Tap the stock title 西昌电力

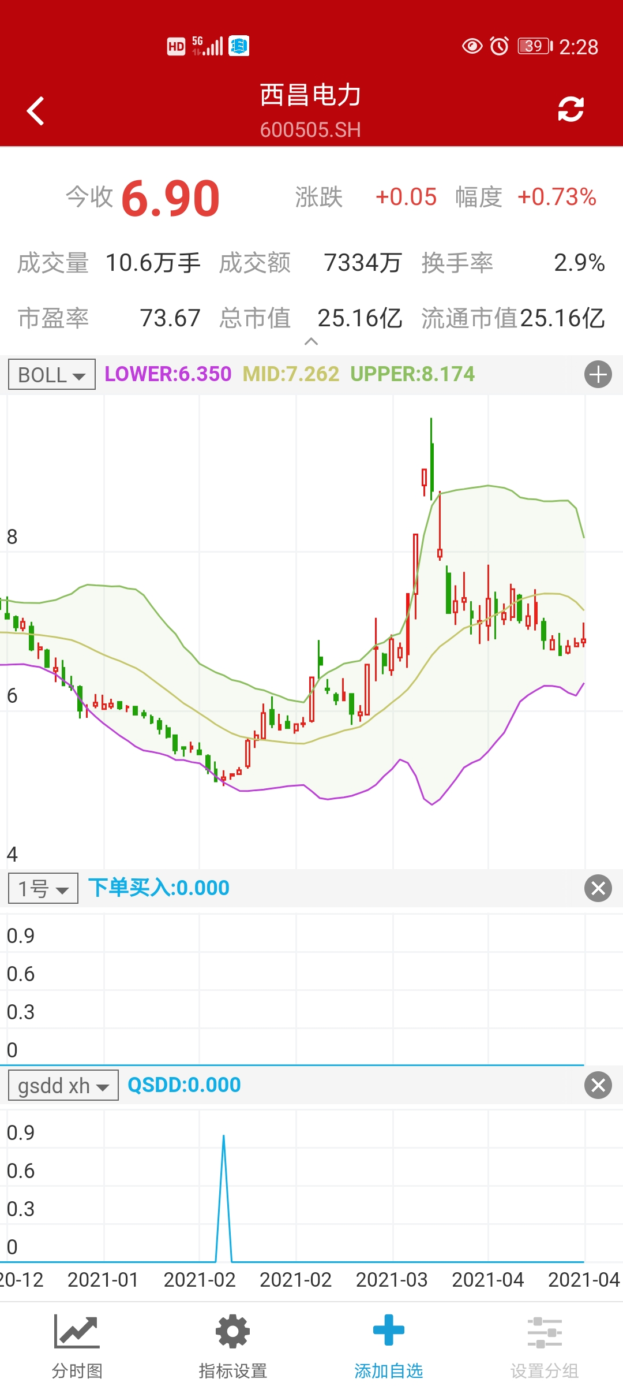coord(310,95)
